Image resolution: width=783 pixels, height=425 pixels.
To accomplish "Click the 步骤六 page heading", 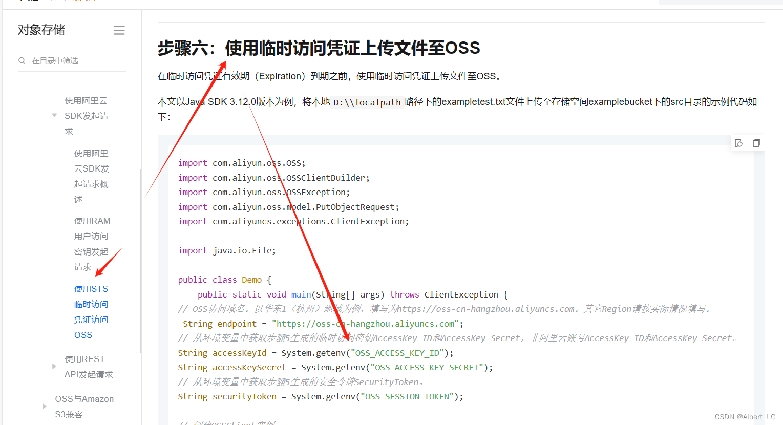I will point(319,48).
